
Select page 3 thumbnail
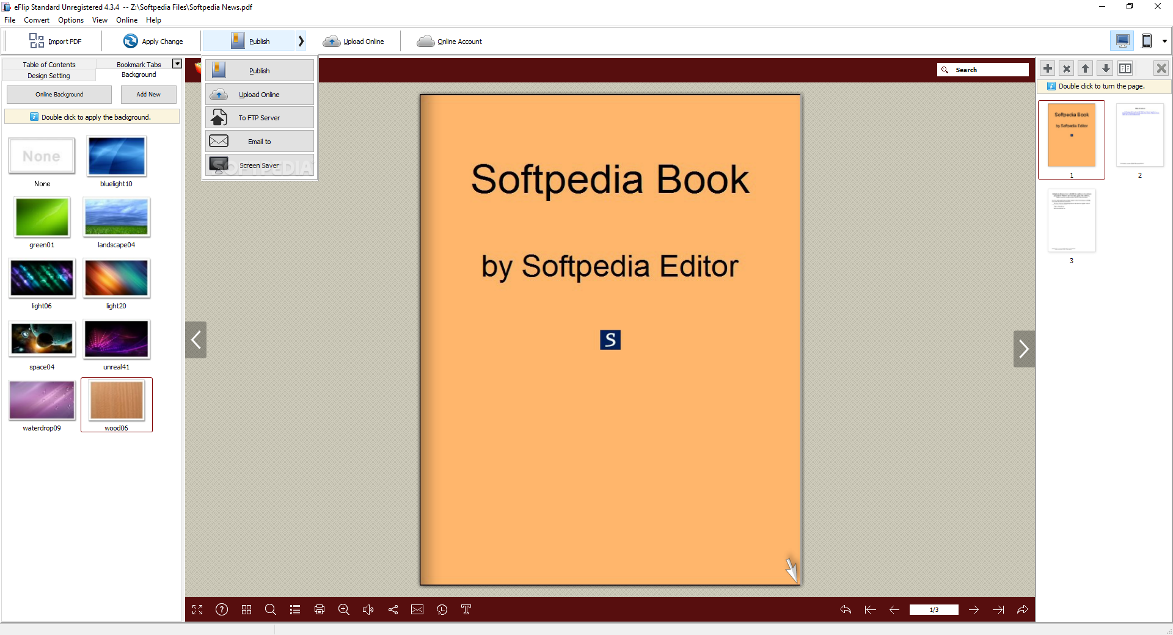(1072, 220)
